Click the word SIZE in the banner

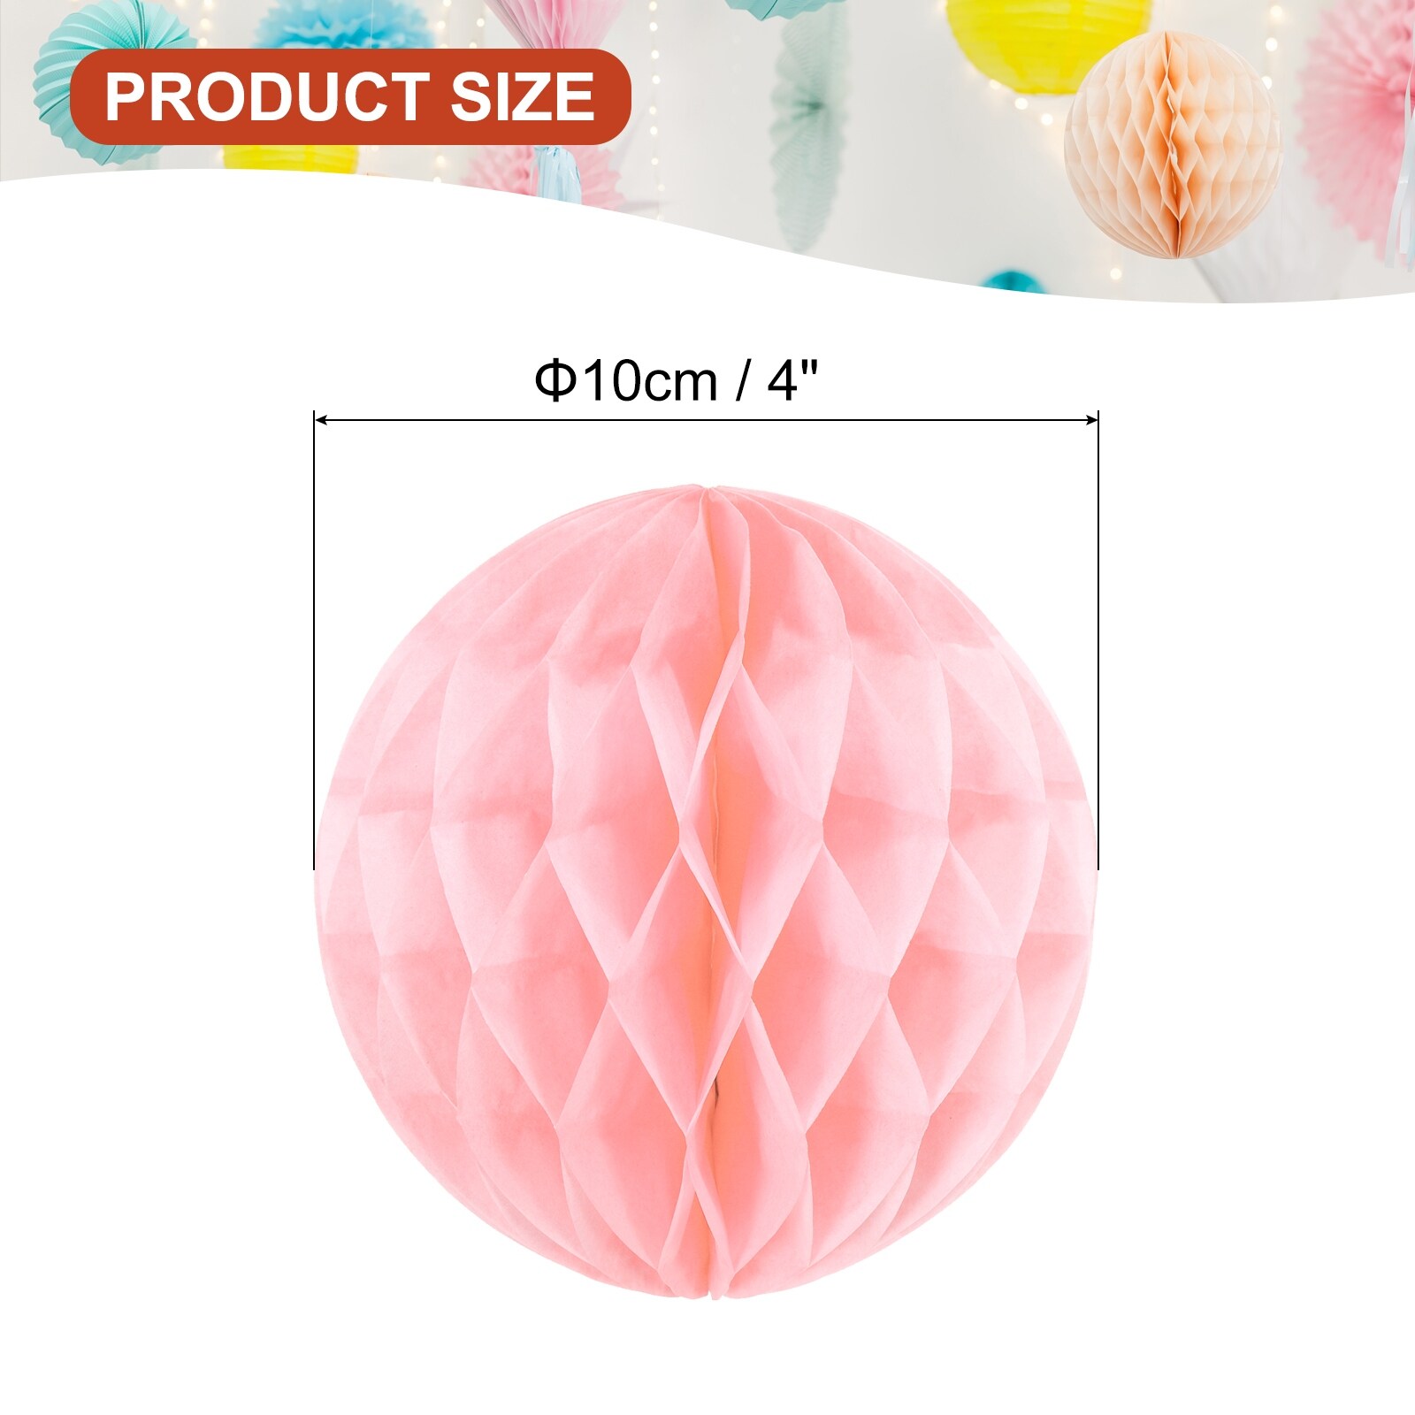click(523, 96)
